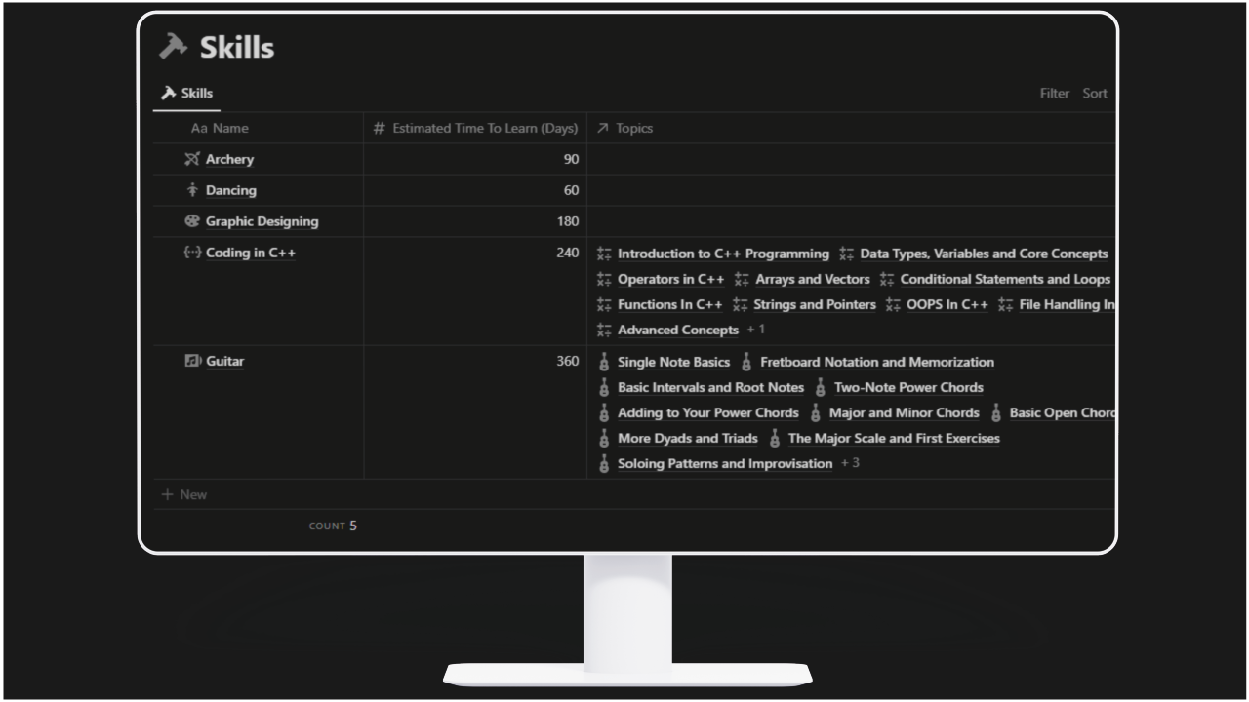Screen dimensions: 1249x702
Task: Open the Single Note Basics topic
Action: pos(673,362)
